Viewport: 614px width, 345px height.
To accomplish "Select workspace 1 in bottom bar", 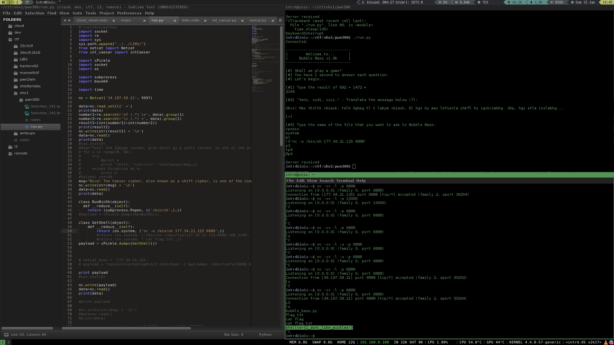I will (3, 342).
